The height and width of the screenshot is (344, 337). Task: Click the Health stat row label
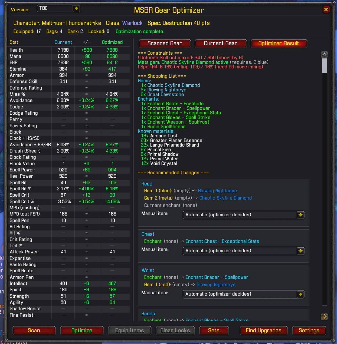point(16,50)
